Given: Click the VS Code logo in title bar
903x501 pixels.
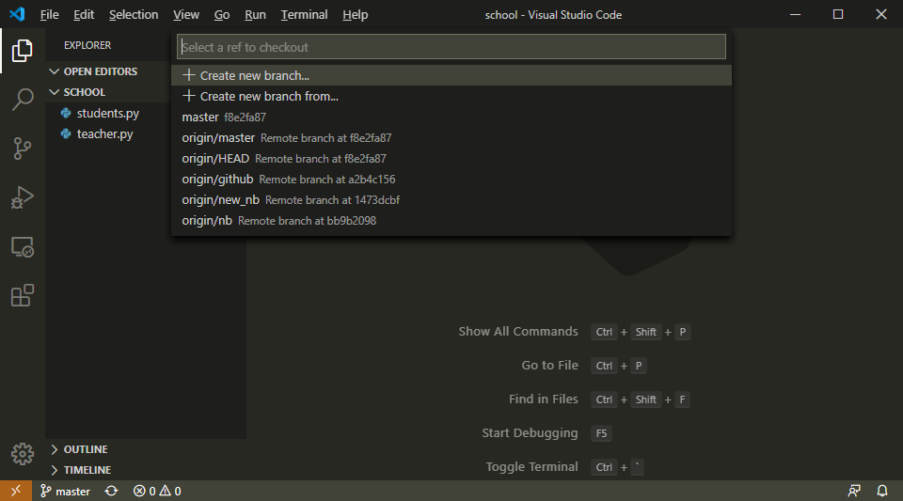Looking at the screenshot, I should [17, 14].
